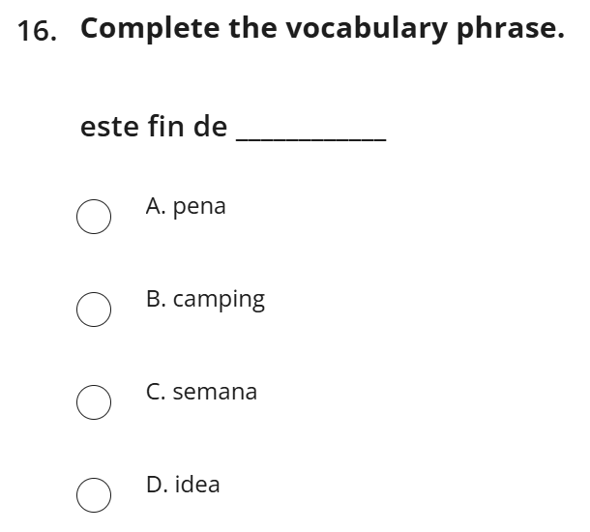Select the radio button for pena
The image size is (590, 532).
tap(93, 217)
